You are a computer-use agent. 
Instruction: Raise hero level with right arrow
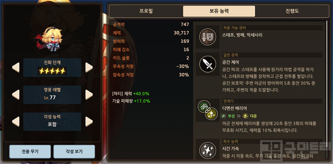click(89, 95)
